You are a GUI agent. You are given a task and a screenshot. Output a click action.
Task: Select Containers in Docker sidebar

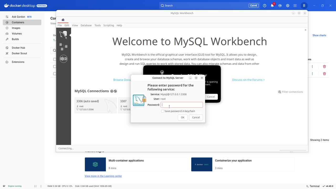(x=22, y=22)
